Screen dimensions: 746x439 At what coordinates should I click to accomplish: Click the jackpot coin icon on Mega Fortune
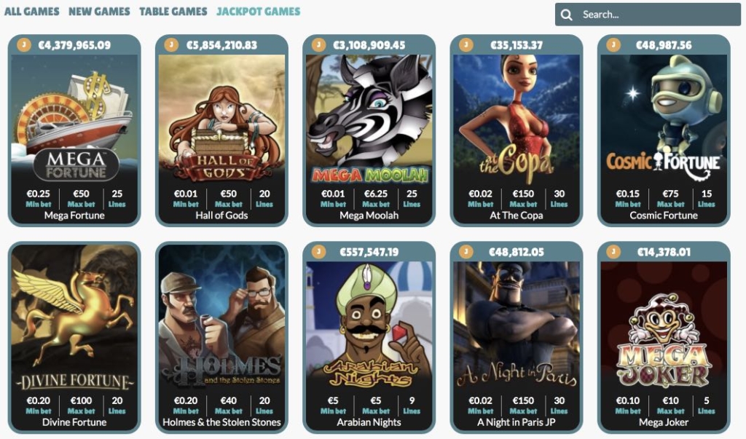point(24,44)
